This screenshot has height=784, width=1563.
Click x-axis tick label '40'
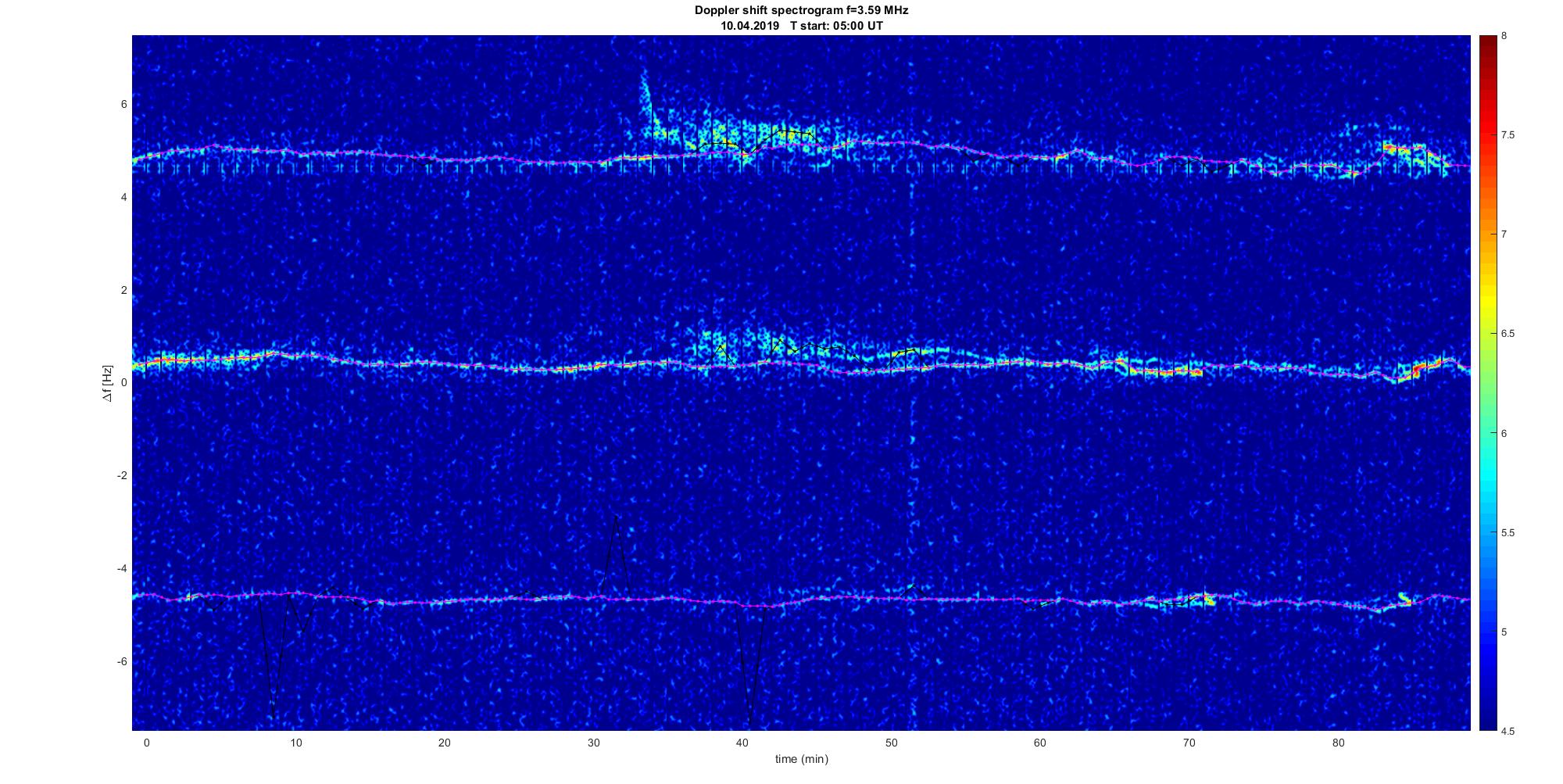(x=742, y=743)
